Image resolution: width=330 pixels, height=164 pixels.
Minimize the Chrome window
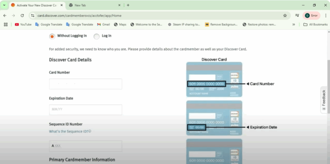pos(303,5)
